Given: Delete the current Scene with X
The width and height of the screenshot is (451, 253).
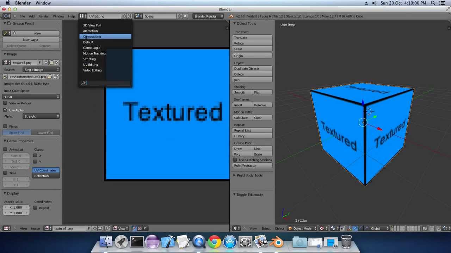Looking at the screenshot, I should [185, 16].
